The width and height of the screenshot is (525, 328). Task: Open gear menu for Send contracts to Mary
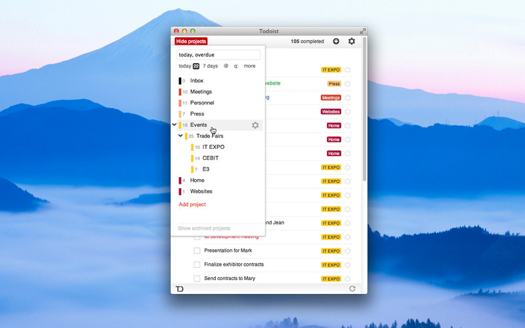pyautogui.click(x=348, y=278)
